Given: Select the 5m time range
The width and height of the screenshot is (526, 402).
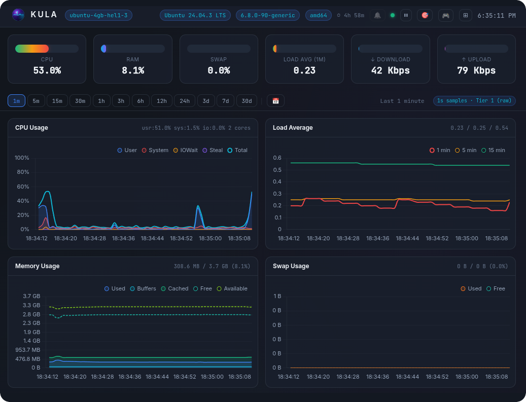Looking at the screenshot, I should (36, 101).
